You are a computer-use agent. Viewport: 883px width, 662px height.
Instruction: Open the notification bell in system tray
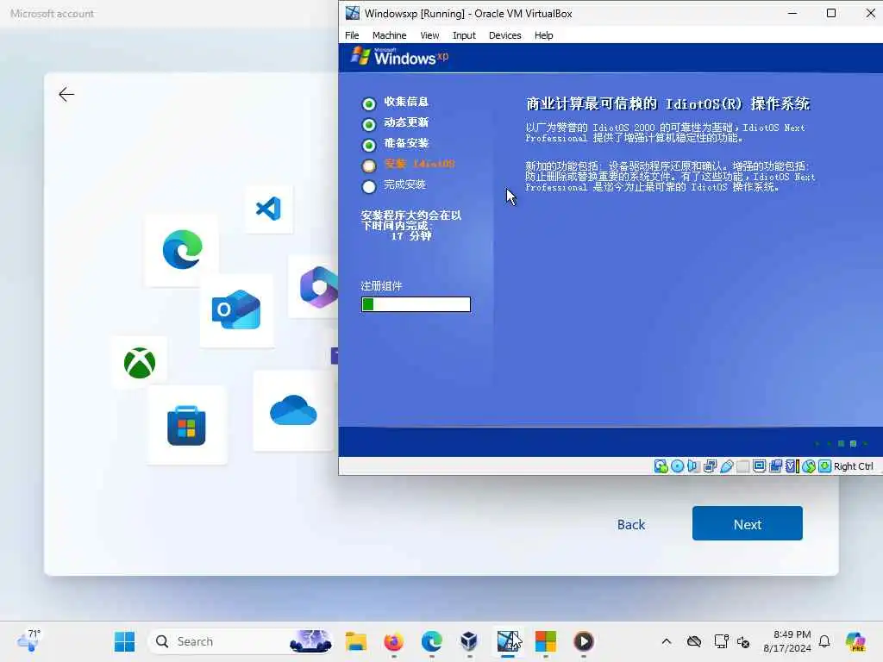pos(824,641)
